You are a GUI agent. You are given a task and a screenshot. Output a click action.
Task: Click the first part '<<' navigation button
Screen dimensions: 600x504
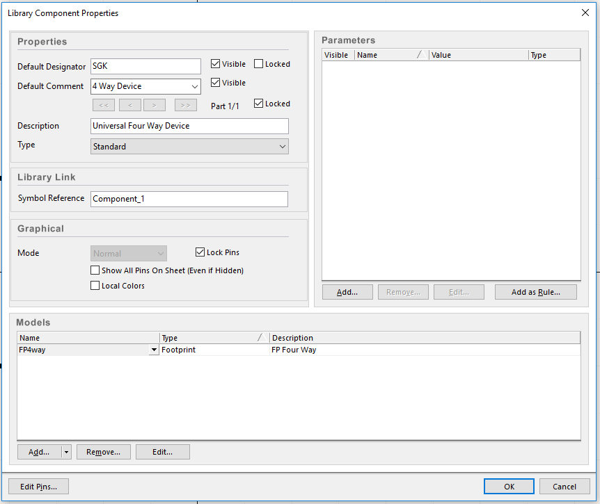coord(103,105)
